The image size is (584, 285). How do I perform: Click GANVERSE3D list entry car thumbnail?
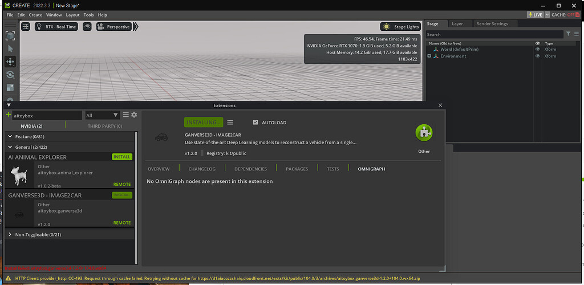[x=19, y=214]
